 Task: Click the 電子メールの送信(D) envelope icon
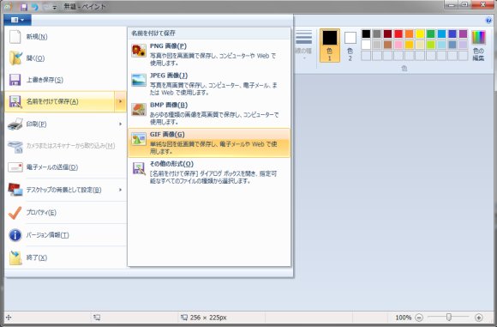coord(15,167)
